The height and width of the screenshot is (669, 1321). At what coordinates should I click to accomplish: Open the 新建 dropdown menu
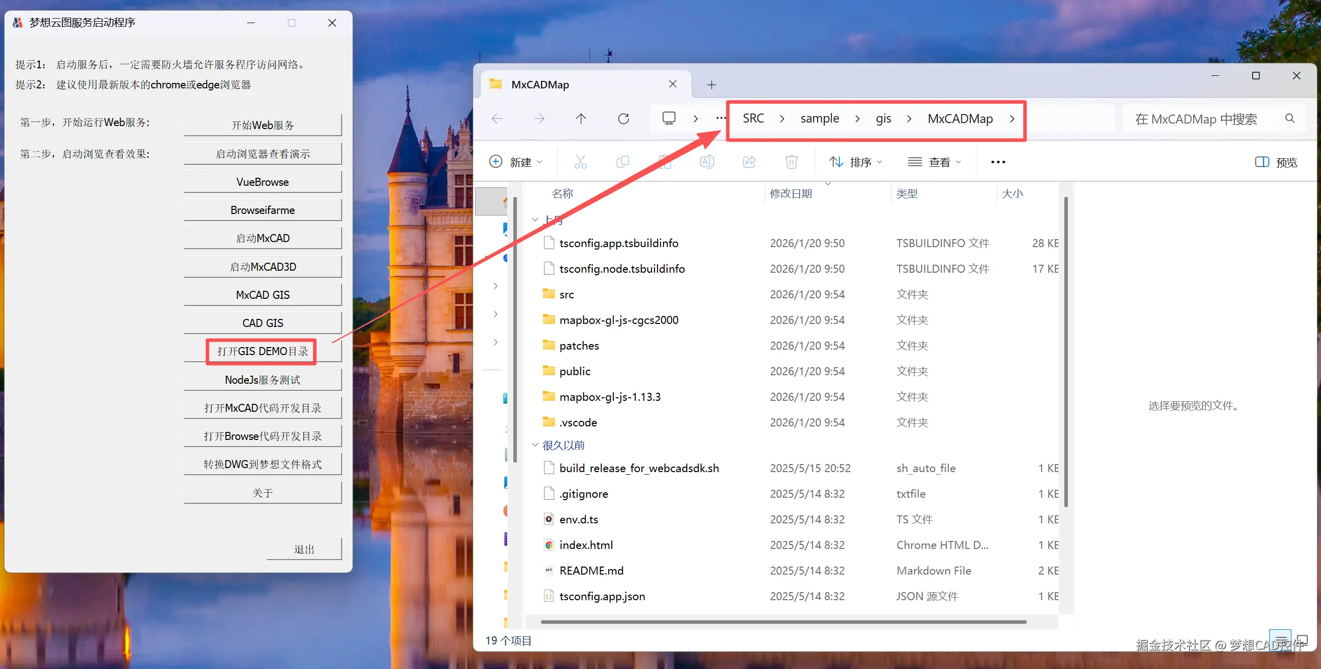[x=515, y=162]
